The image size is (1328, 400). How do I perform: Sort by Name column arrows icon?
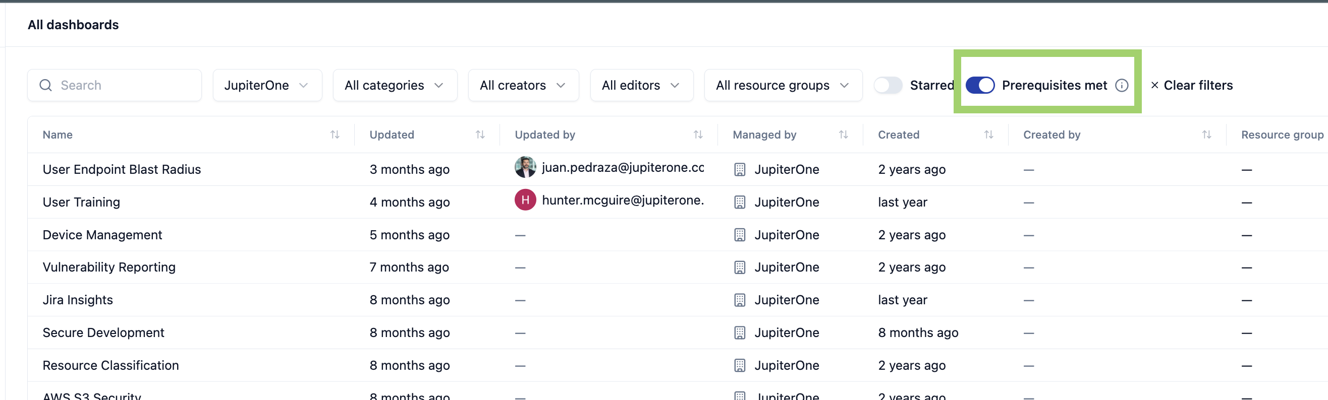335,135
